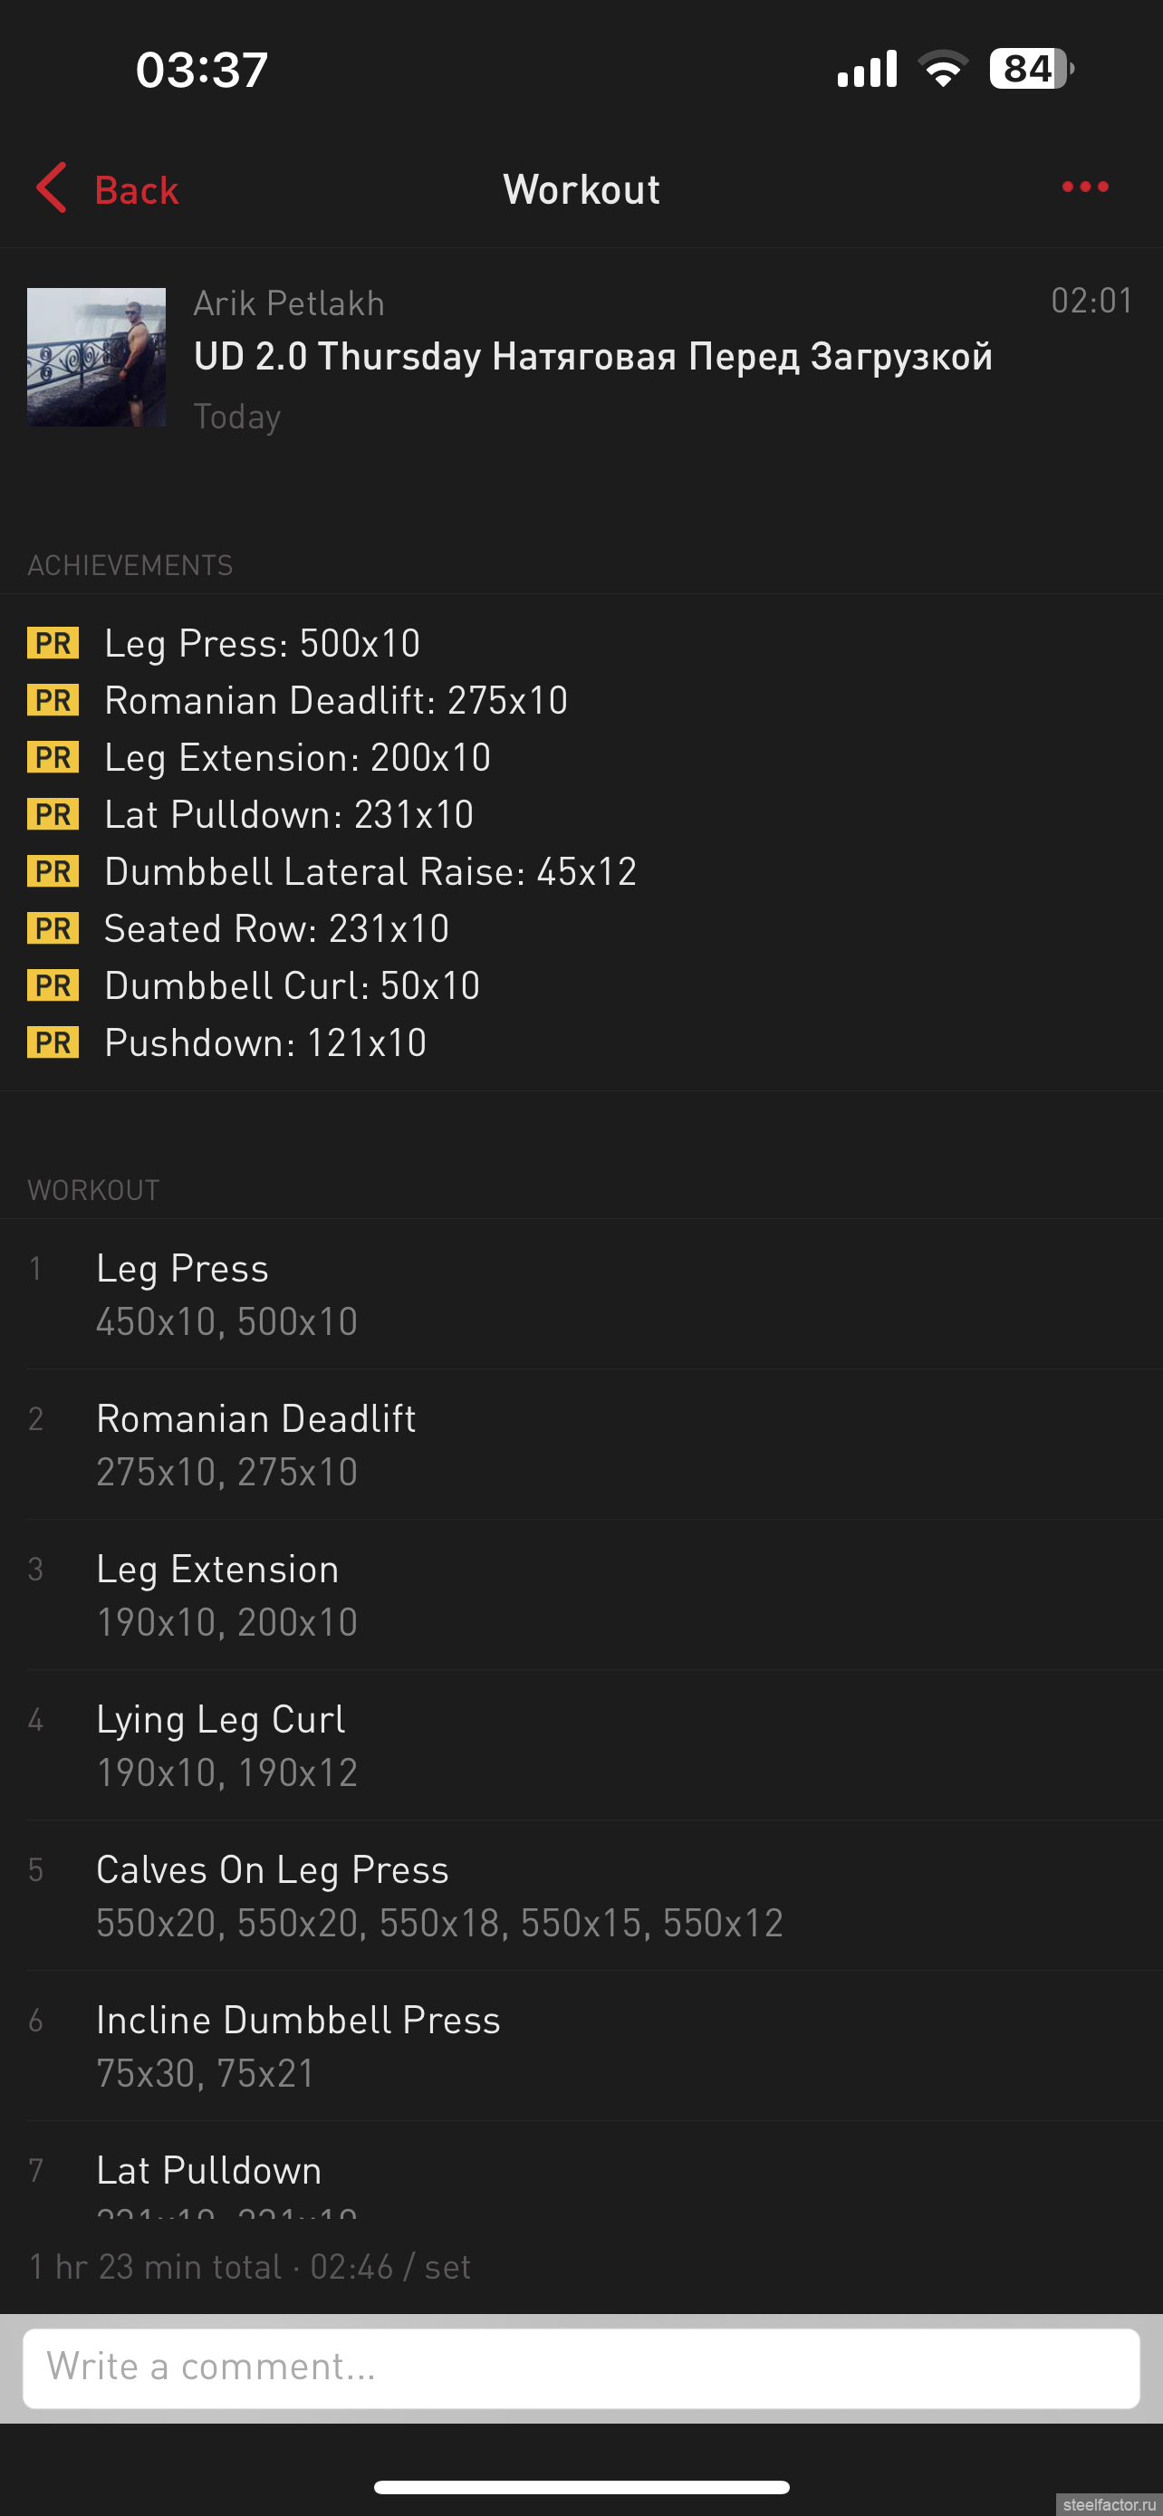Select the Leg Press exercise entry
The height and width of the screenshot is (2516, 1163).
[x=581, y=1293]
